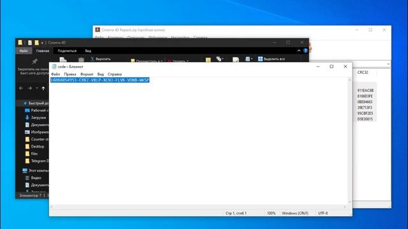Click the 'Windows (CRLF)' status bar entry
The height and width of the screenshot is (229, 408).
coord(295,213)
